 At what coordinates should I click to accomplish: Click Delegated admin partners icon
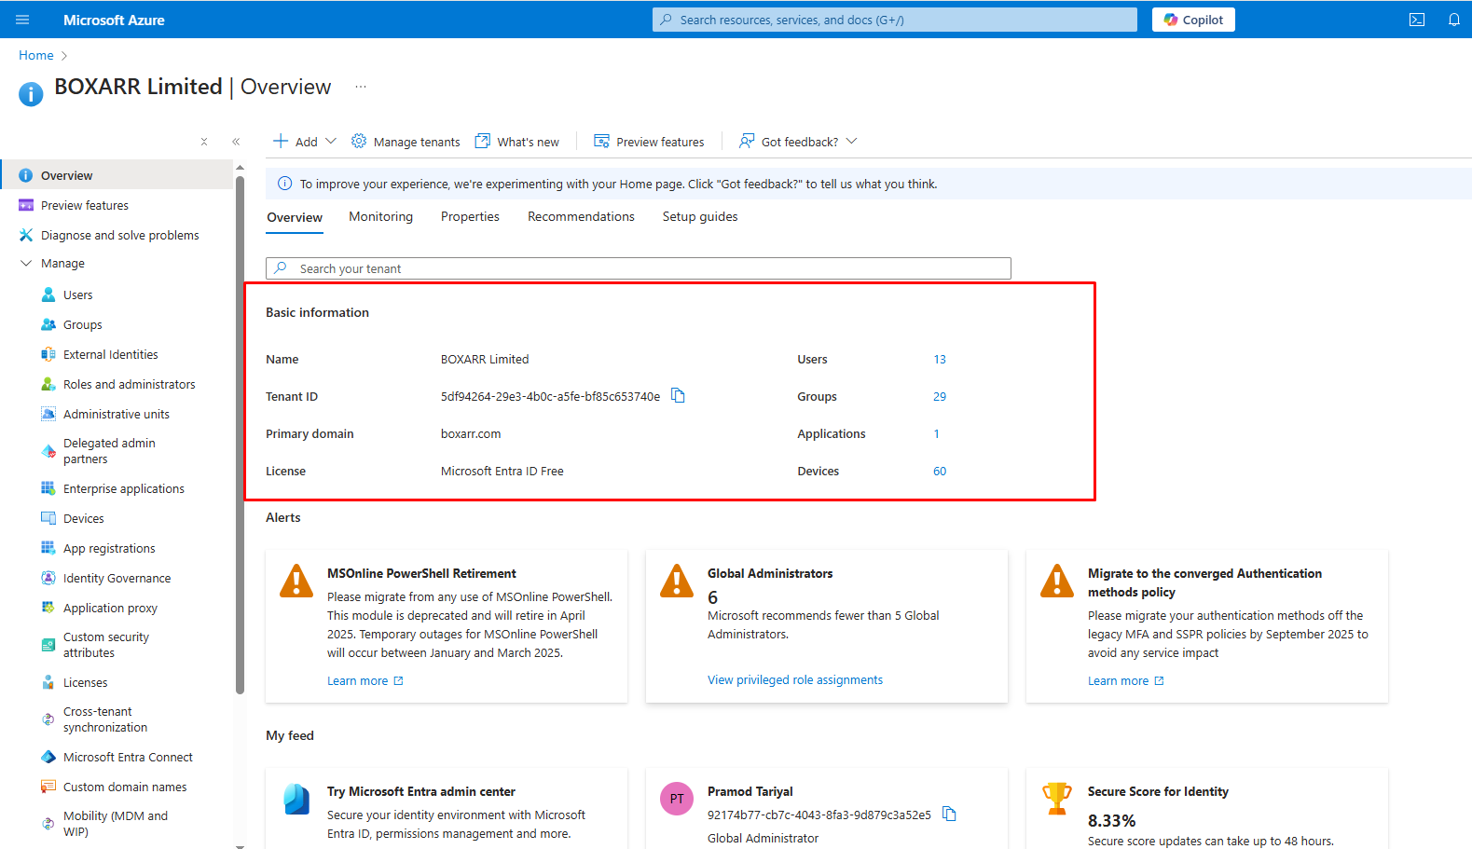click(48, 451)
